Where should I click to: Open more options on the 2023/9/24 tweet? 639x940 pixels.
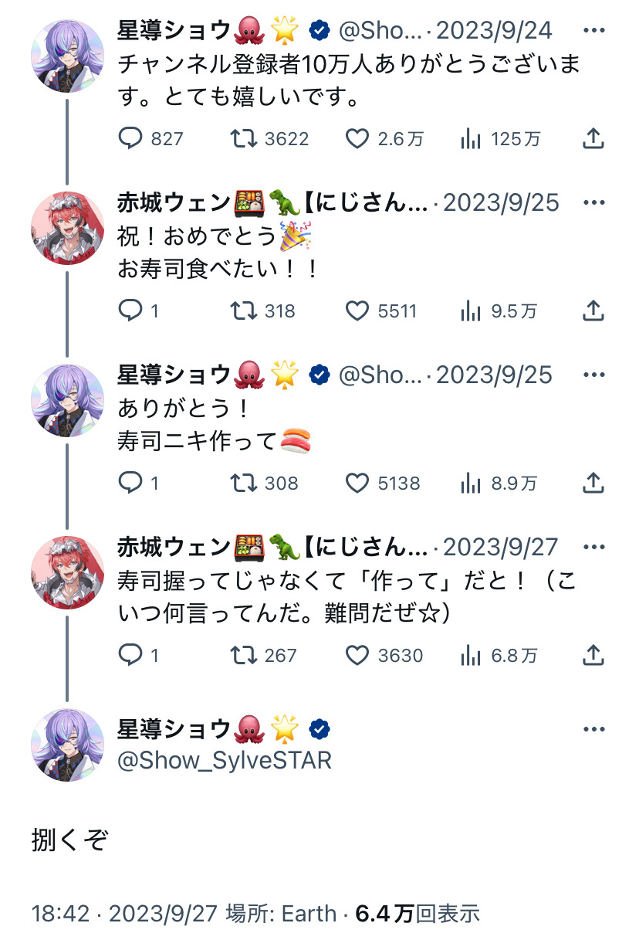point(593,31)
